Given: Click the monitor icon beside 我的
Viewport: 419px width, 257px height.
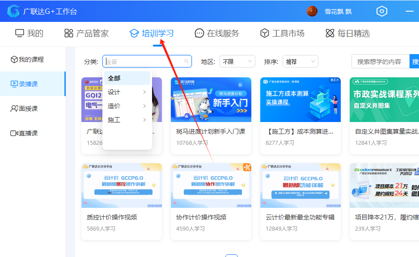Looking at the screenshot, I should pyautogui.click(x=20, y=34).
